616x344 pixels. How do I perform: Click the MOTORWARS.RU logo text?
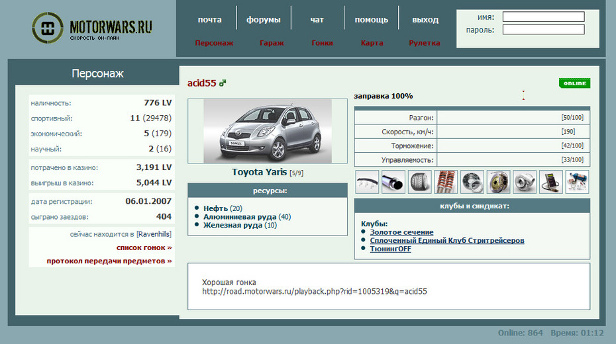point(111,27)
